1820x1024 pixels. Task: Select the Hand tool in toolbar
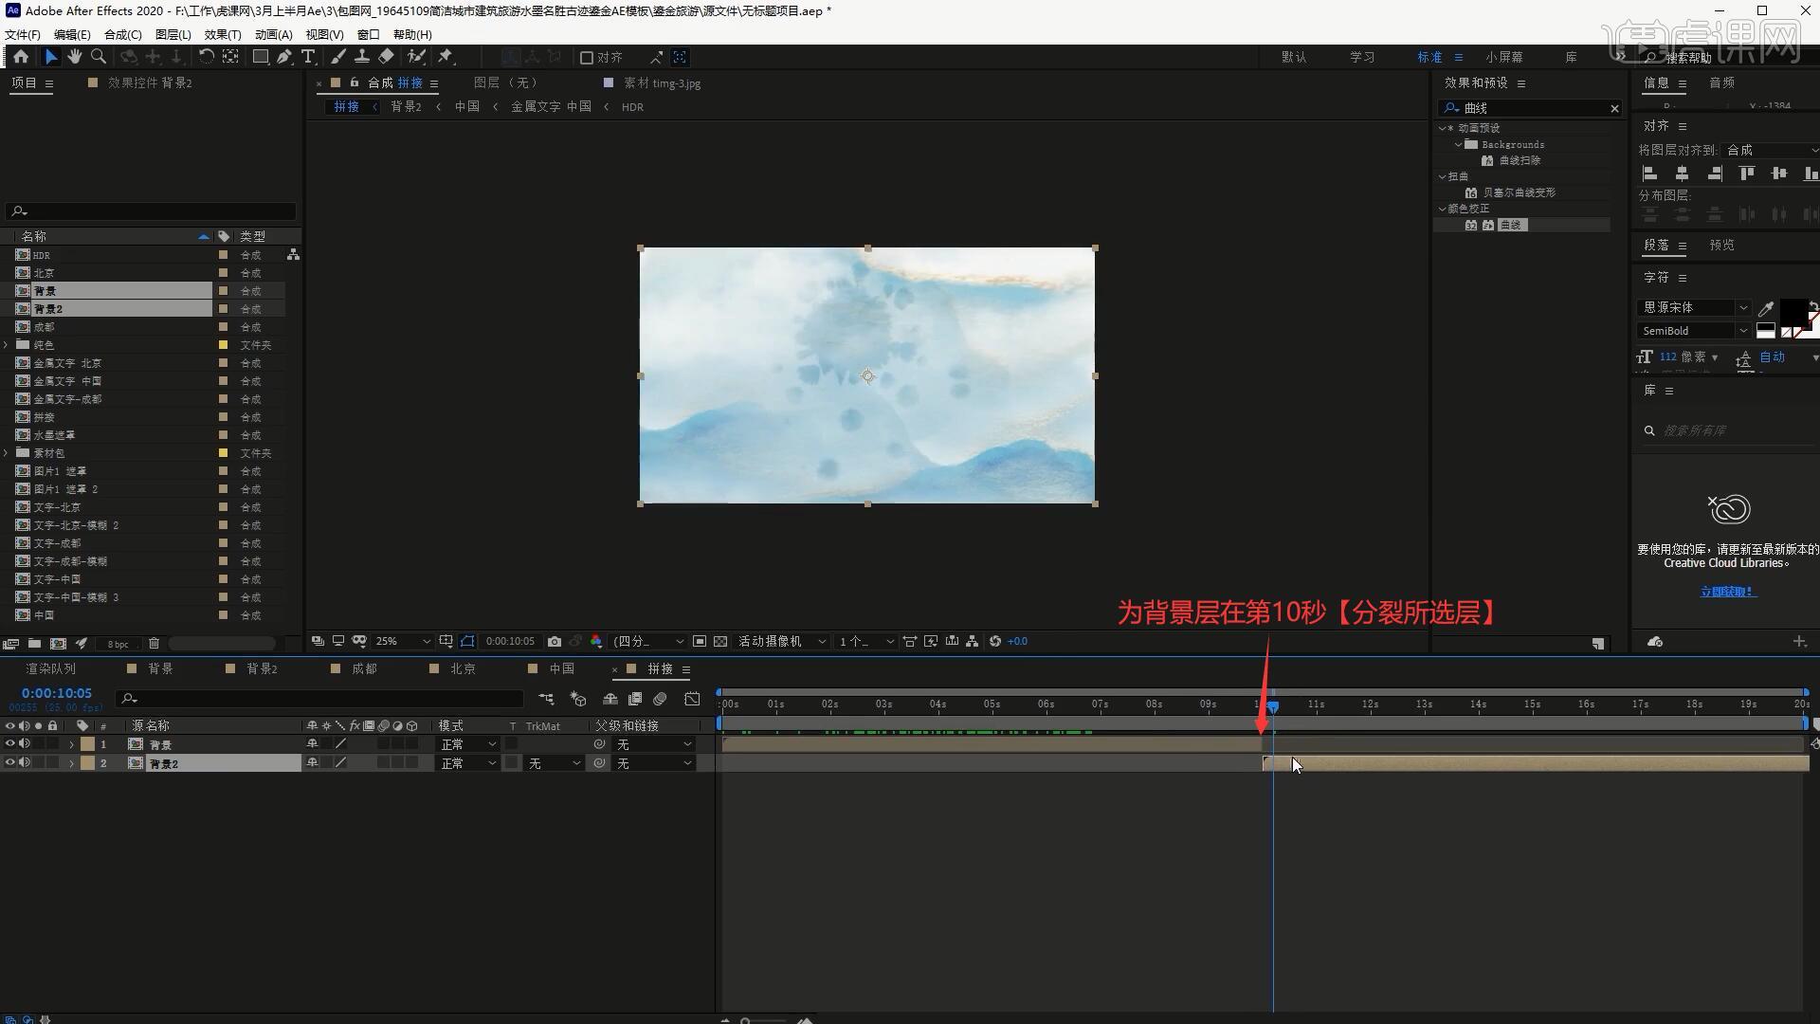coord(74,57)
